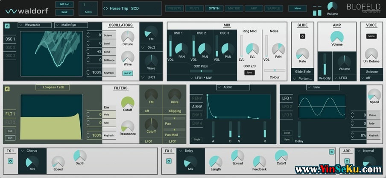Toggle the Limit WT button
Viewport: 386px width, 178px height.
tap(127, 73)
